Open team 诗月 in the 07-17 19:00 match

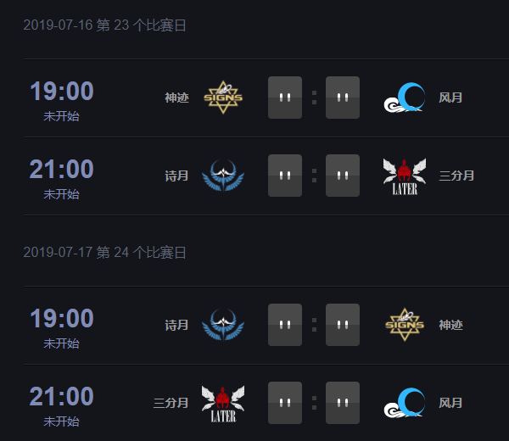[x=177, y=325]
